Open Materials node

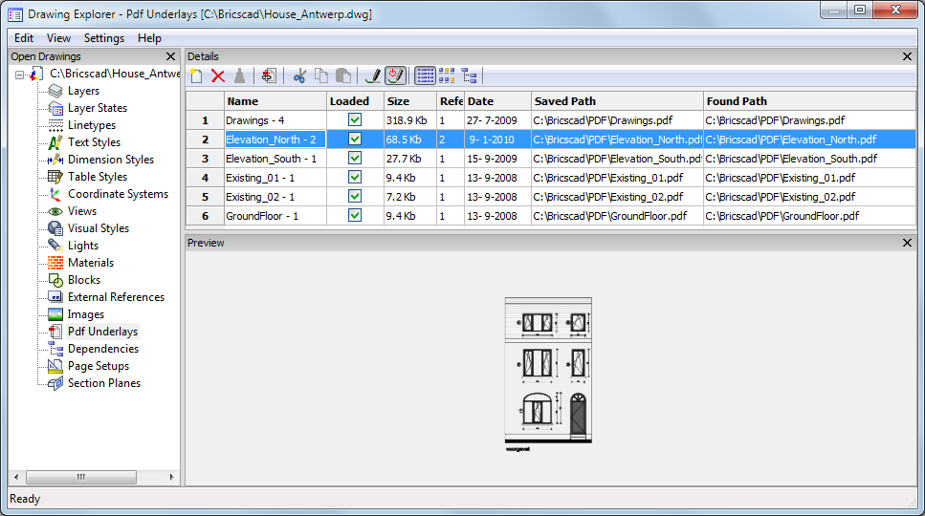(90, 262)
